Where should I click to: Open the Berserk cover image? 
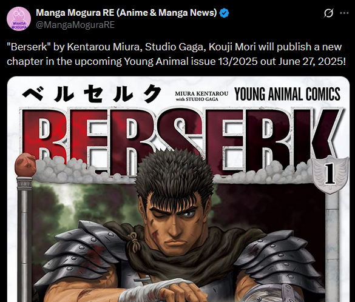(x=178, y=189)
